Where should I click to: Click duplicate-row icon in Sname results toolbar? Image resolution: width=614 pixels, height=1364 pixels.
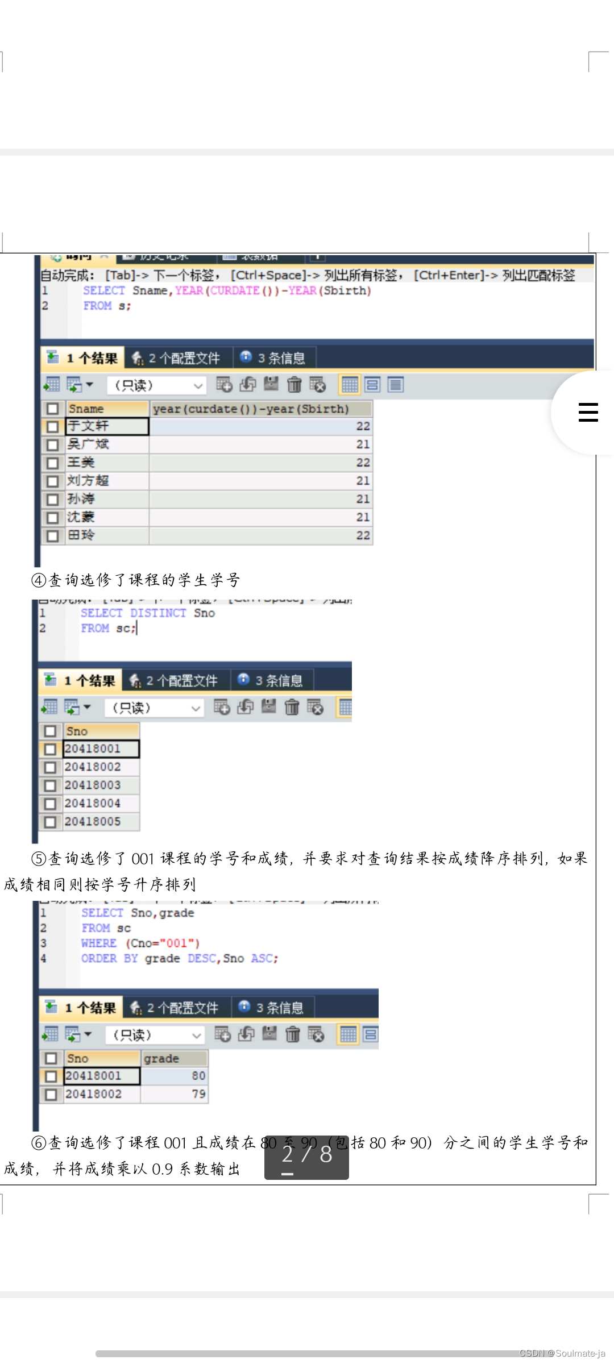[247, 385]
